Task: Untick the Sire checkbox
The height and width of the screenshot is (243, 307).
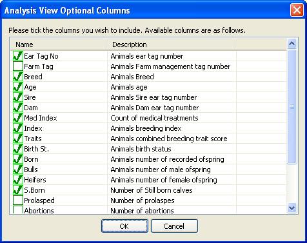Action: (x=18, y=97)
